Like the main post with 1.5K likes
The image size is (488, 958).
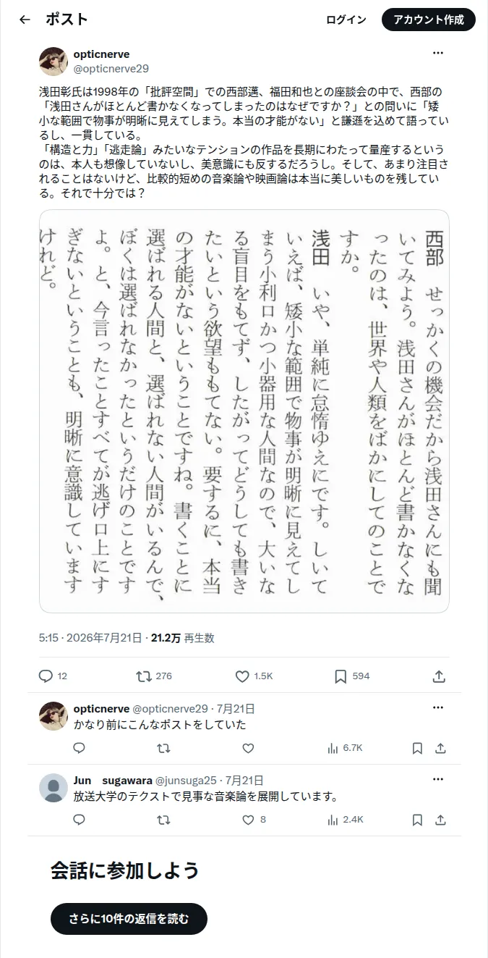254,676
